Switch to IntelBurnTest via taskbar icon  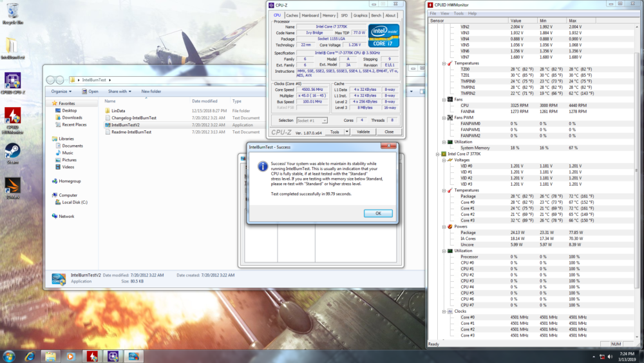point(134,356)
